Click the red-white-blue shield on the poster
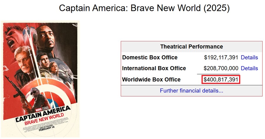This screenshot has height=139, width=265. [48, 97]
